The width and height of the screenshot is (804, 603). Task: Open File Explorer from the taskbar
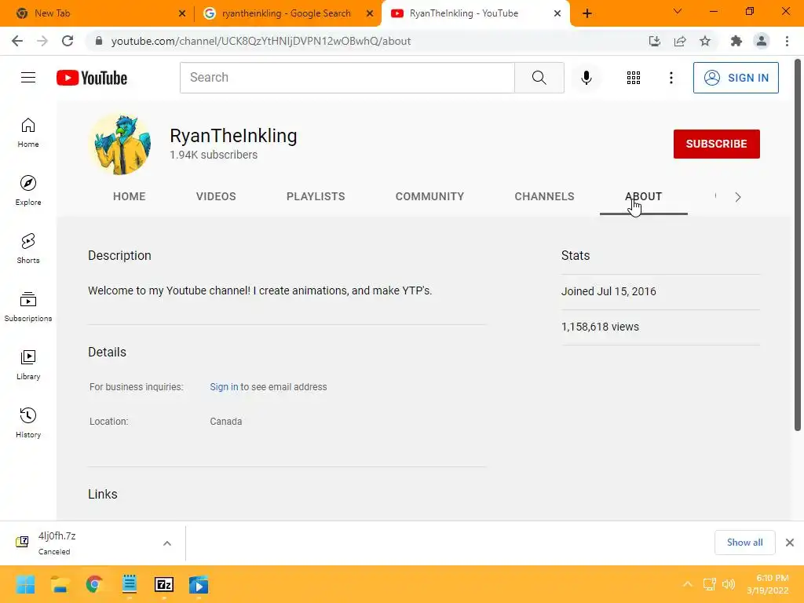tap(60, 584)
